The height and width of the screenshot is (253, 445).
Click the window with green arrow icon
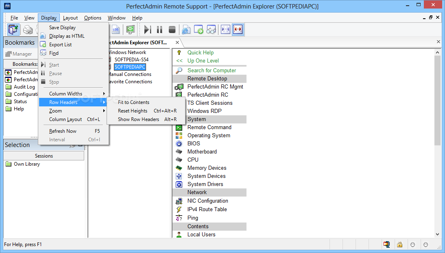tap(199, 30)
